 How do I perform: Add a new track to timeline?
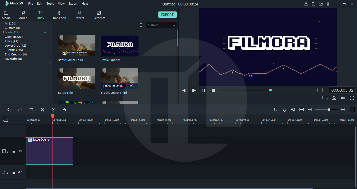(5, 120)
